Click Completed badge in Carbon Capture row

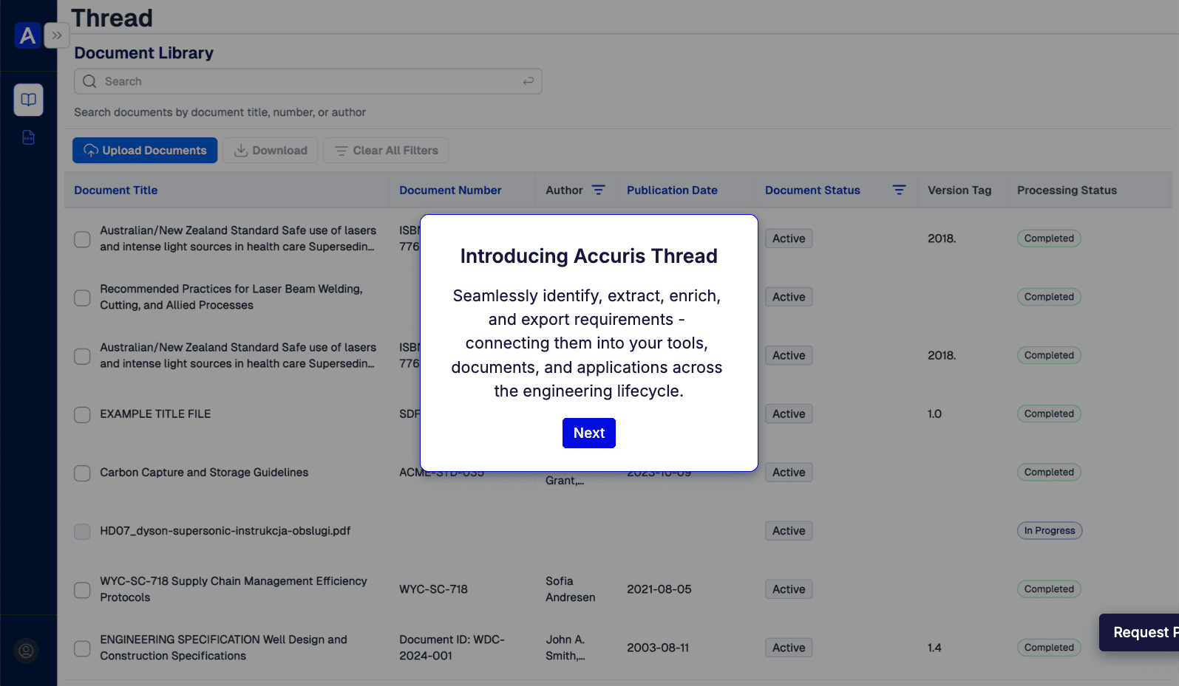pos(1049,473)
